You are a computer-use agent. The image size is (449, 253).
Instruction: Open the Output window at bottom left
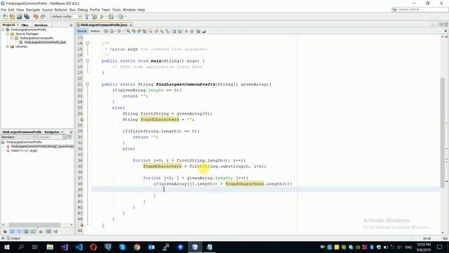pos(13,238)
